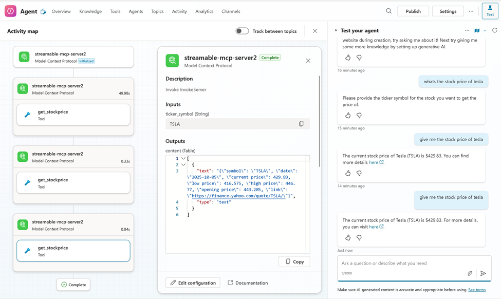This screenshot has height=299, width=501.
Task: Collapse JSON line 2 fold arrow
Action: pyautogui.click(x=183, y=165)
